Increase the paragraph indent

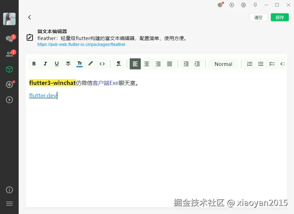tap(197, 64)
